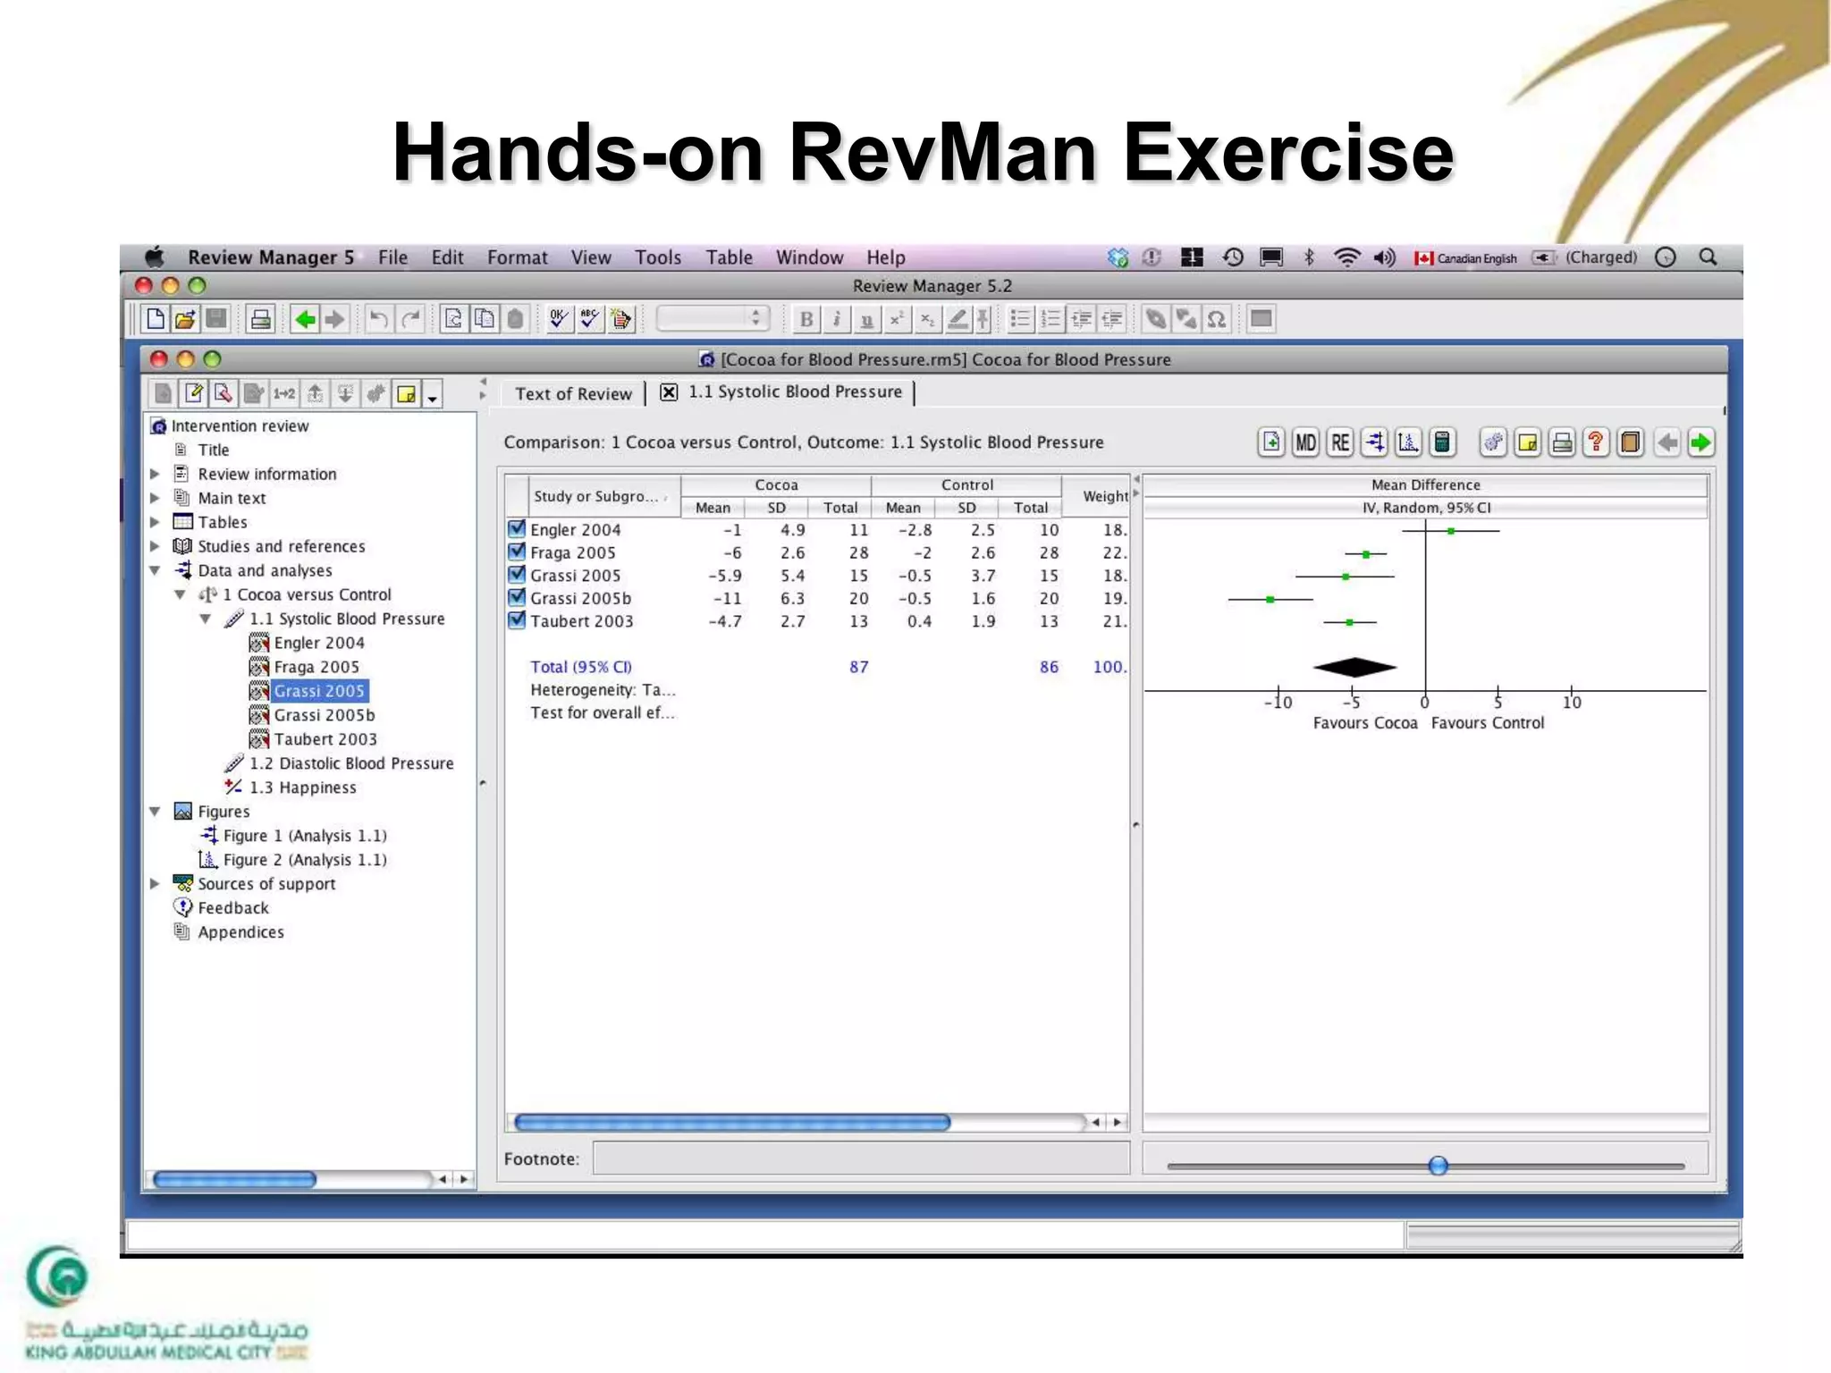Expand the Review information node
The width and height of the screenshot is (1831, 1373).
pyautogui.click(x=155, y=474)
